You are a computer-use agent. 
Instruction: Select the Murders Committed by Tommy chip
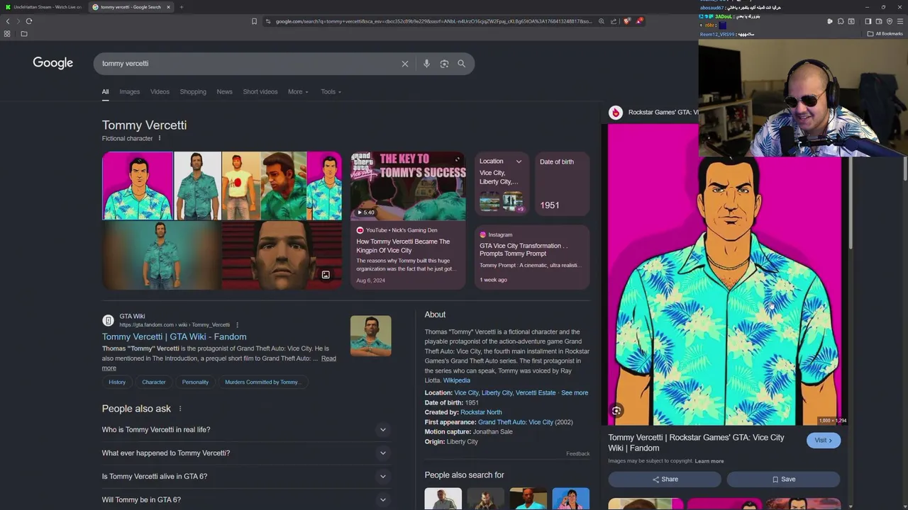262,382
